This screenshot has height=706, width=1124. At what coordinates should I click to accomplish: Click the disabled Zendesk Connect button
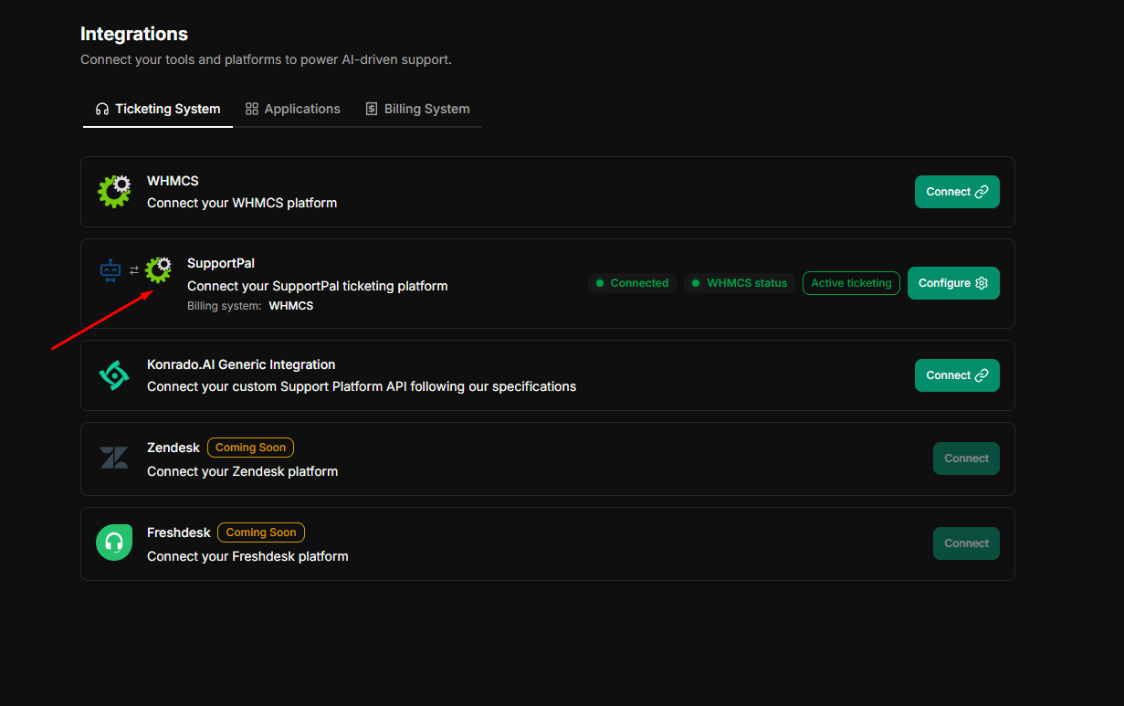(x=966, y=458)
